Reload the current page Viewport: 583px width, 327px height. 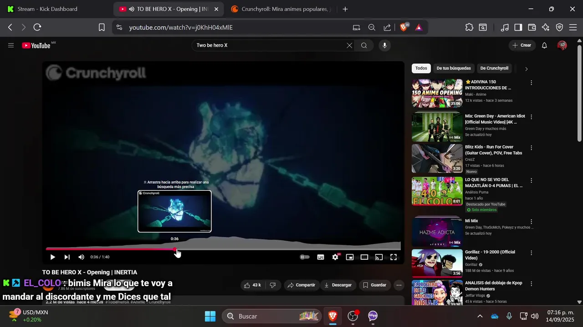click(37, 27)
